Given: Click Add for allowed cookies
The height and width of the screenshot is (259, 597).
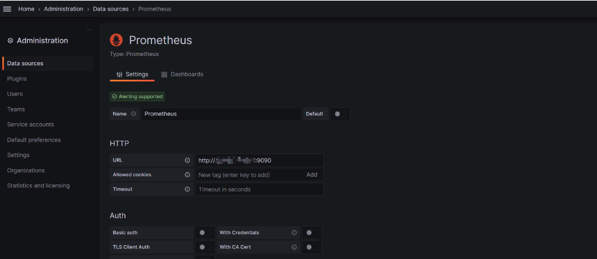Looking at the screenshot, I should tap(311, 175).
